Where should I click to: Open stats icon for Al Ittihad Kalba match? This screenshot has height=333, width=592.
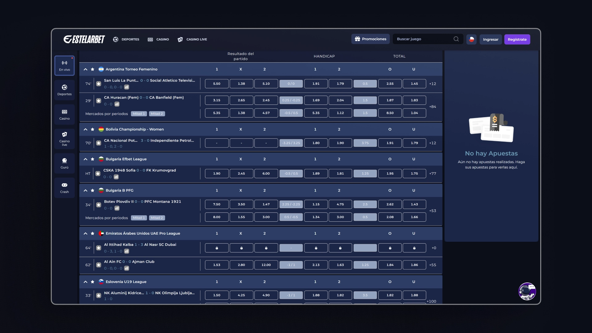point(126,251)
